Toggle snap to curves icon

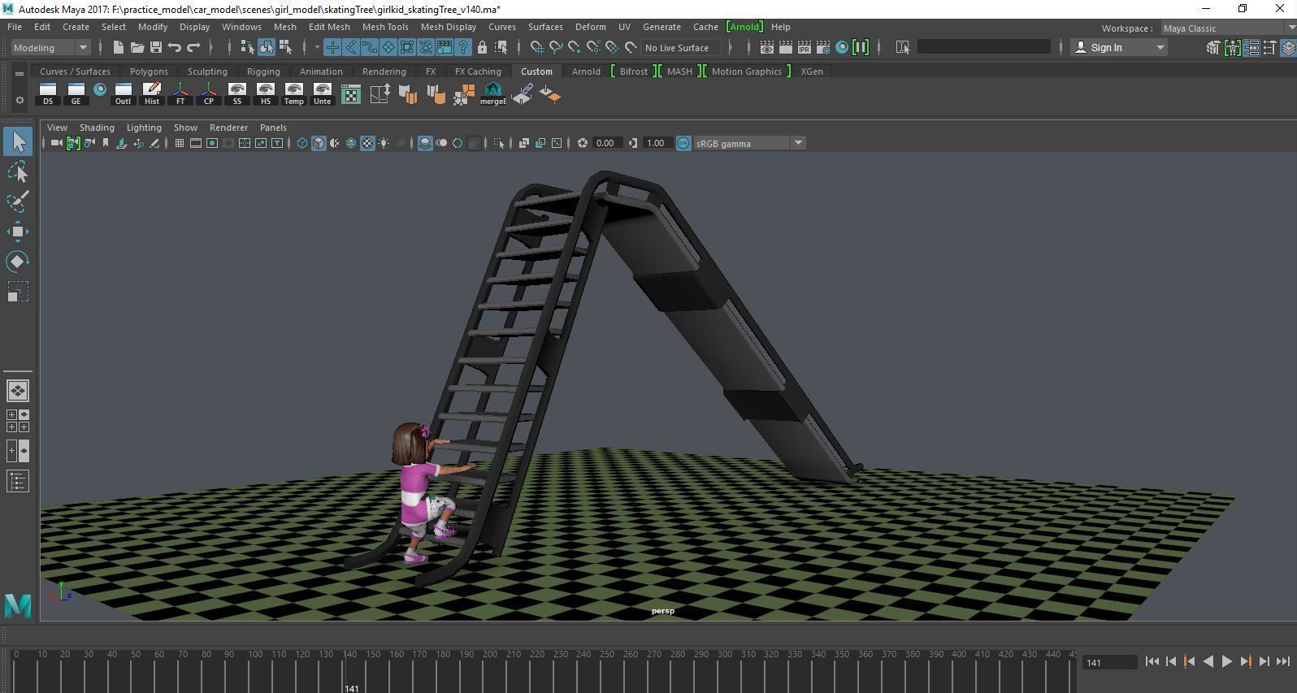[557, 47]
